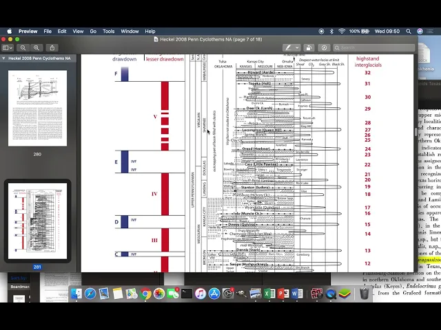Open BlueStacks from the Dock

pos(345,294)
